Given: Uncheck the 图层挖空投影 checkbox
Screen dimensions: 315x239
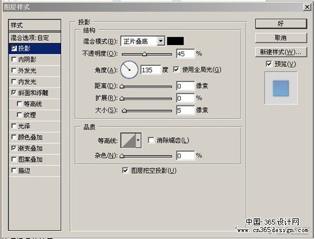Looking at the screenshot, I should (x=125, y=170).
